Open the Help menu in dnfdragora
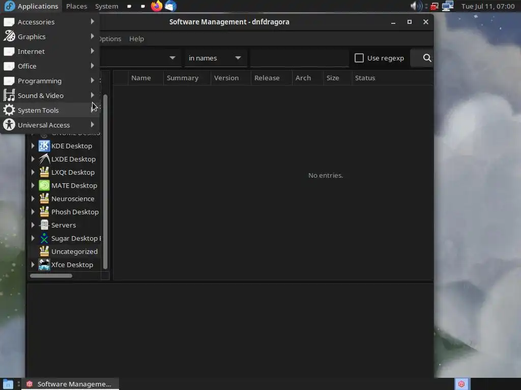The height and width of the screenshot is (390, 521). pos(136,39)
